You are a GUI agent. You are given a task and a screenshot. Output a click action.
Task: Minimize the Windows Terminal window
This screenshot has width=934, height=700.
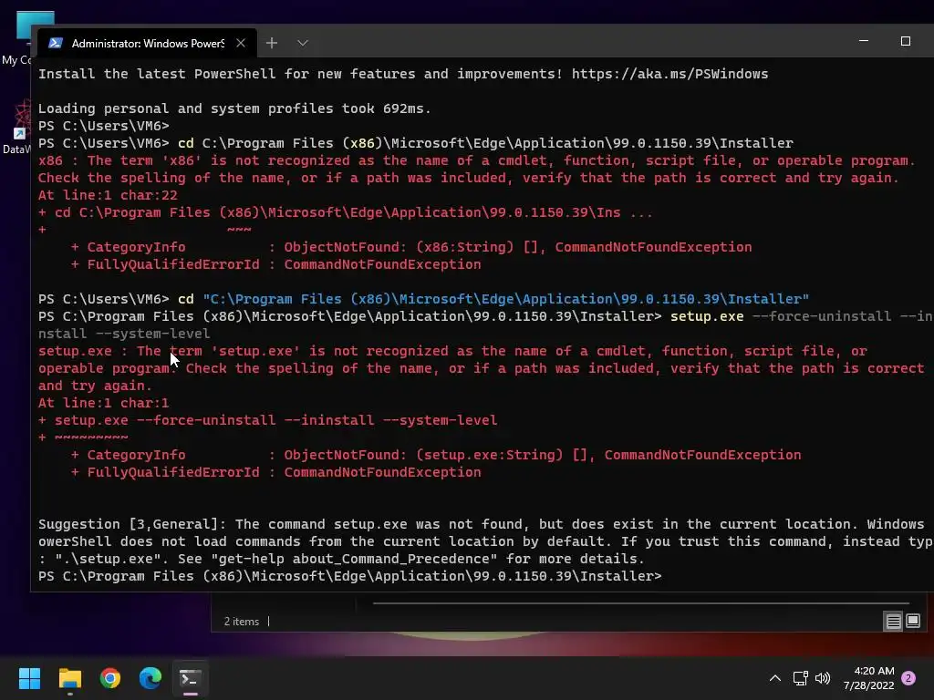864,41
